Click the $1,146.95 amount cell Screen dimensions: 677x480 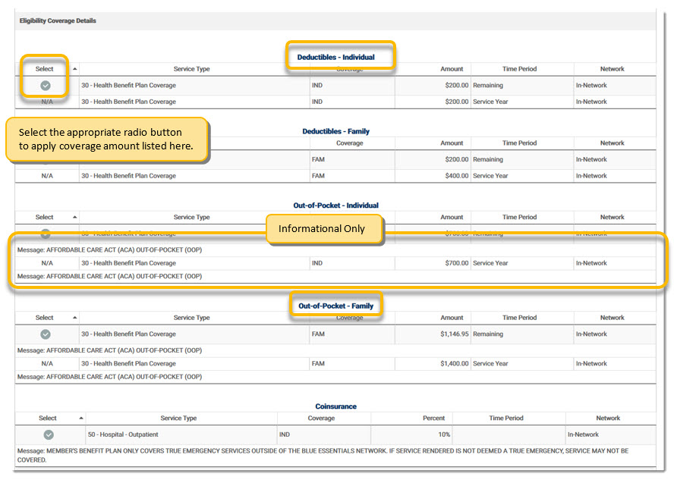[449, 334]
